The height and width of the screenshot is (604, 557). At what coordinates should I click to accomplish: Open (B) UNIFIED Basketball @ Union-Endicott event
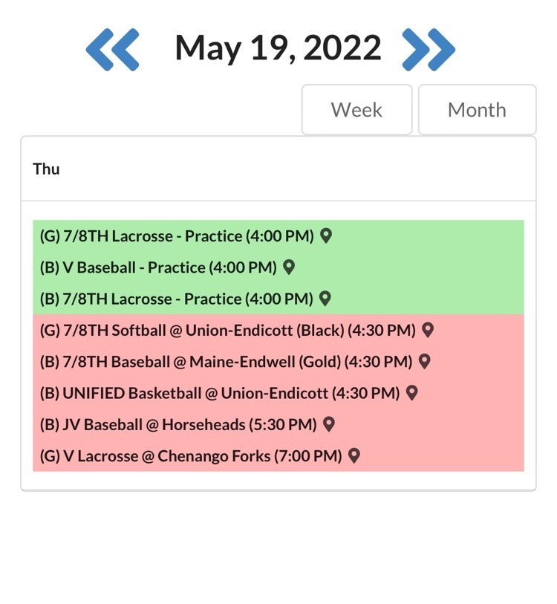click(220, 394)
